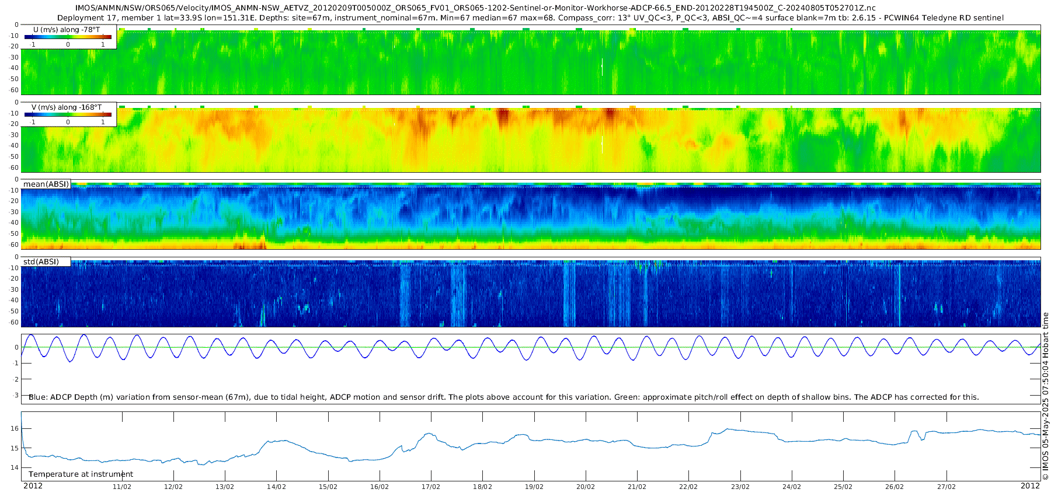The image size is (1051, 496).
Task: Select the 19/02 date tick label
Action: point(534,487)
